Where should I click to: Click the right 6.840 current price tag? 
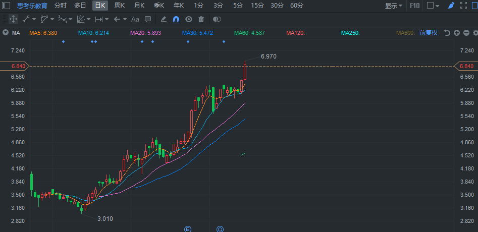(466, 66)
